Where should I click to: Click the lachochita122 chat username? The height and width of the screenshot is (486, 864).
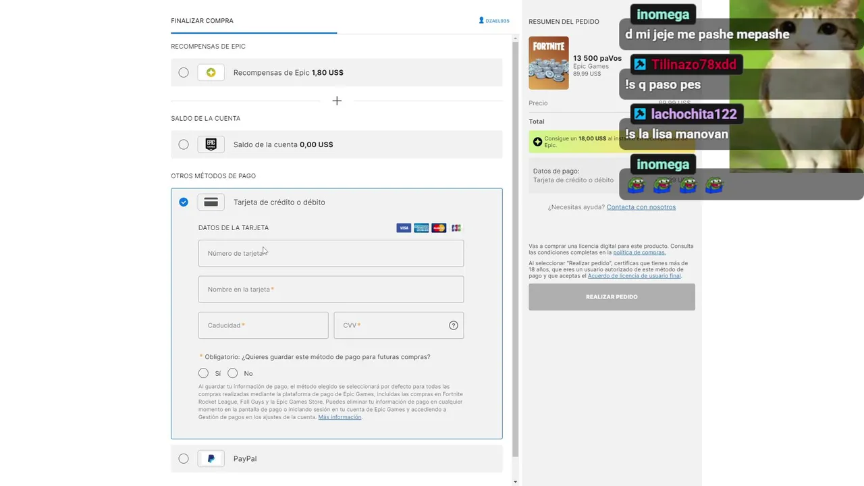coord(694,113)
